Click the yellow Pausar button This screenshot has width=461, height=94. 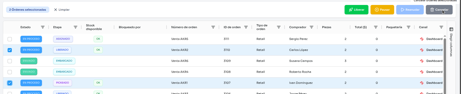(382, 10)
